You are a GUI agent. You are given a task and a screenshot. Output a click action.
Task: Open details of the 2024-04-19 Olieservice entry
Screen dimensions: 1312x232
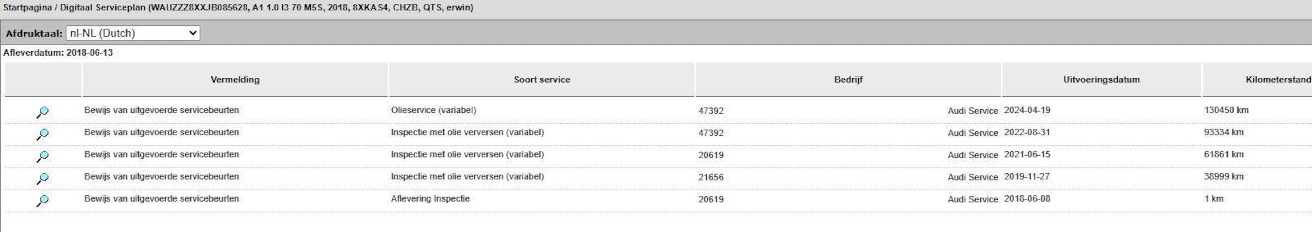tap(43, 112)
